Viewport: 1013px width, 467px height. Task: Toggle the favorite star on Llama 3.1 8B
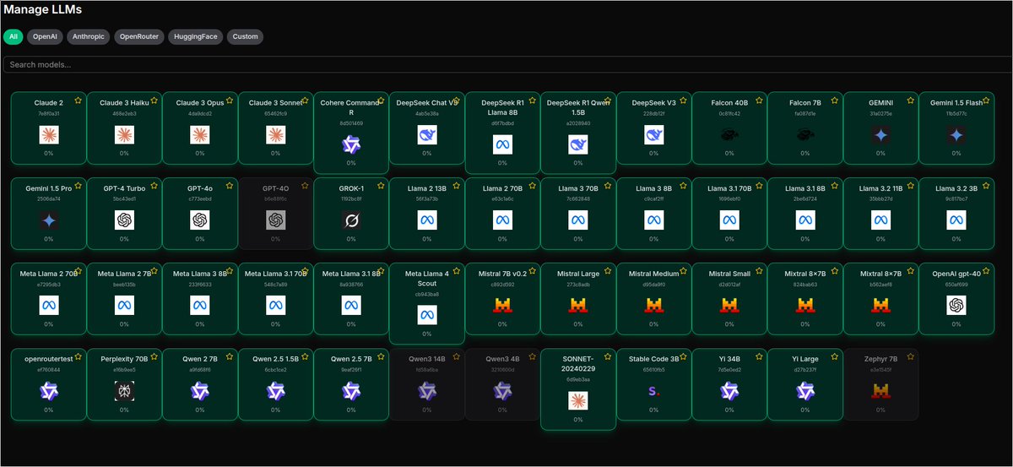click(x=834, y=185)
